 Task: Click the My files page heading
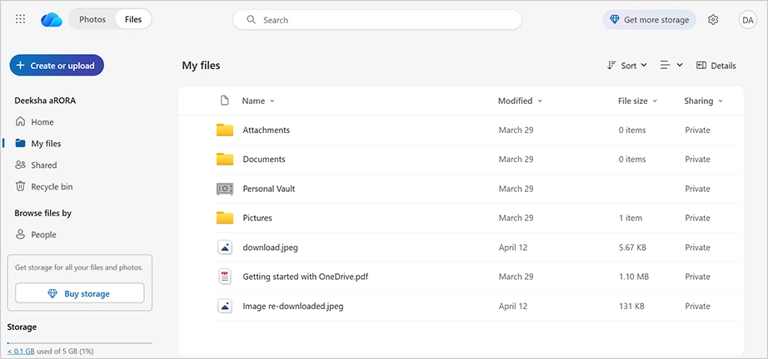[x=201, y=65]
